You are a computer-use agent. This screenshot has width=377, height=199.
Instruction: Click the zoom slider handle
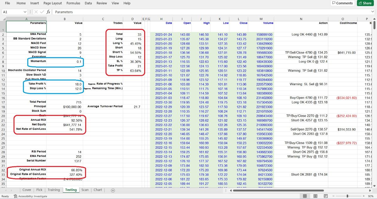348,196
